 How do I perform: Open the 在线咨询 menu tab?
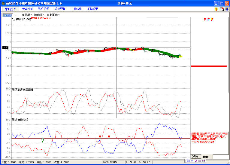[77, 9]
